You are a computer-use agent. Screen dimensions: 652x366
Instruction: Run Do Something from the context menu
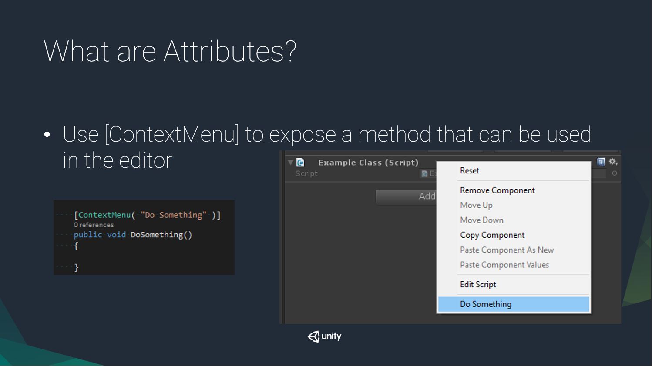pos(514,304)
